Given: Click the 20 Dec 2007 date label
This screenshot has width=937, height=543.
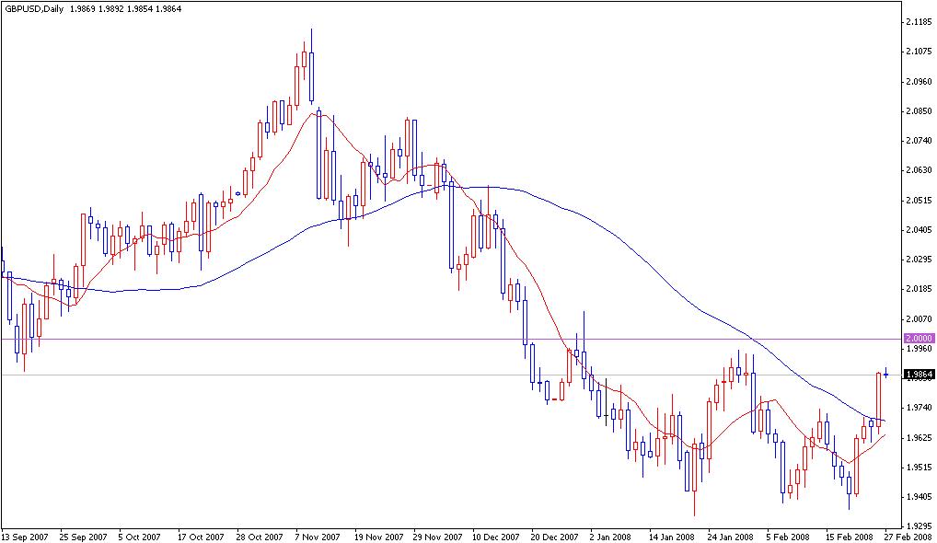Looking at the screenshot, I should 554,537.
